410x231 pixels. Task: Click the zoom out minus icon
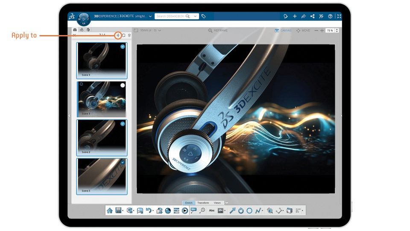[316, 30]
